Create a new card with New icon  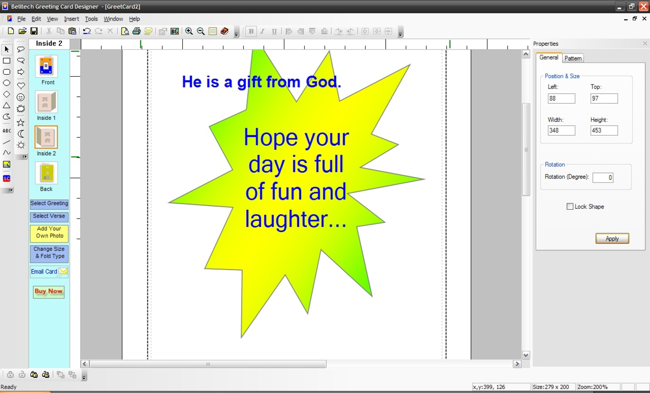click(10, 31)
